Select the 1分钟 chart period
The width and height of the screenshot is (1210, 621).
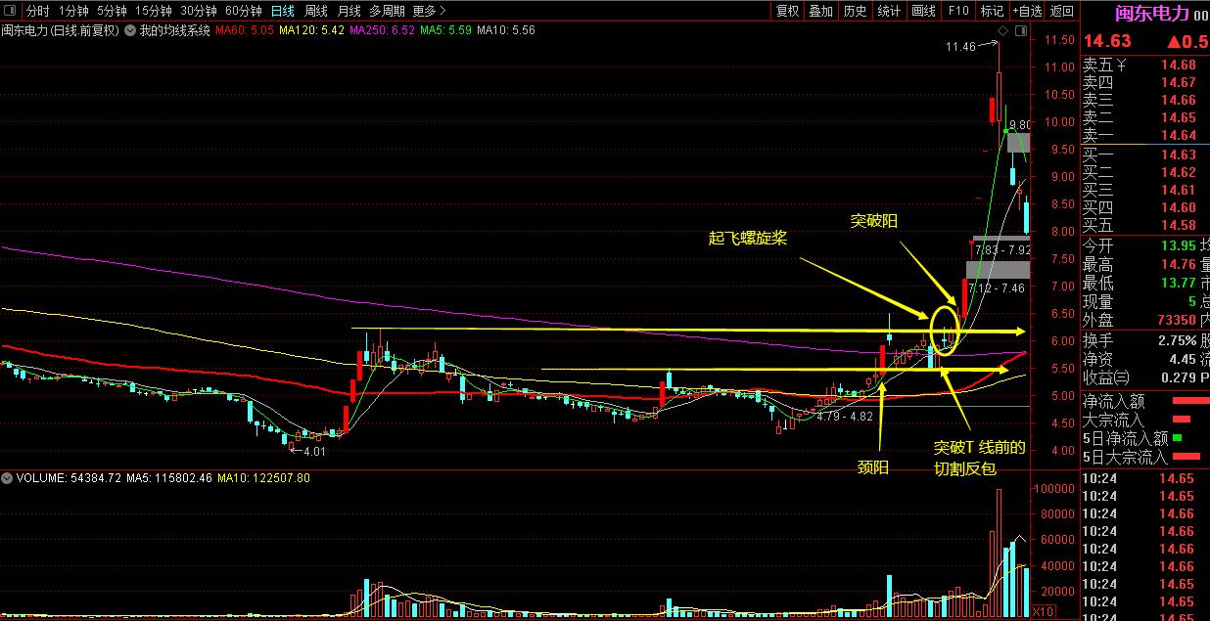(73, 12)
